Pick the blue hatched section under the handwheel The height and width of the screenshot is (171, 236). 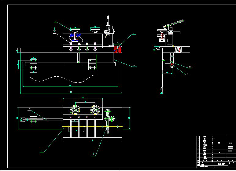75,35
